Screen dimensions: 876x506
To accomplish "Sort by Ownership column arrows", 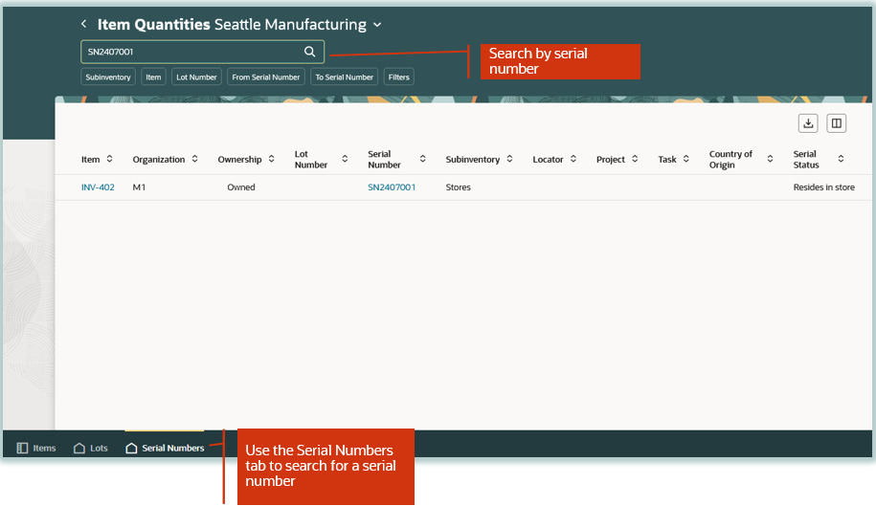I will point(272,159).
